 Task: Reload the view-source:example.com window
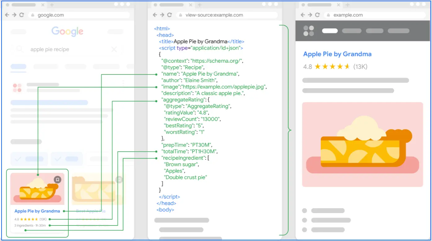[x=169, y=15]
